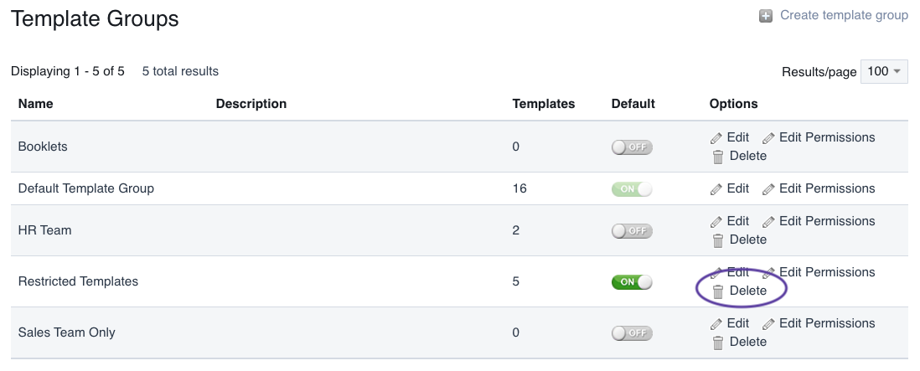Click trash icon in Booklets row
This screenshot has width=920, height=371.
pos(717,157)
